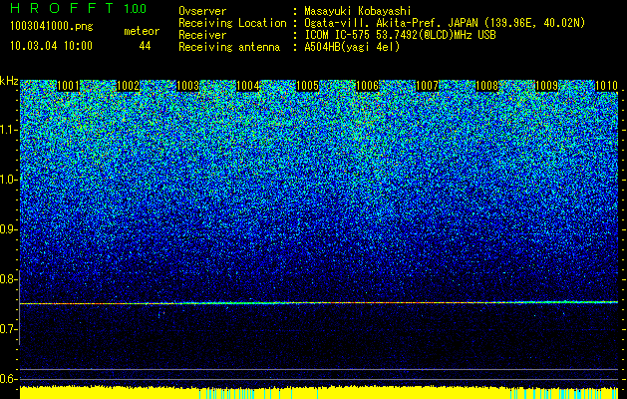
Task: Click the 0.8 frequency axis label
Action: click(8, 279)
